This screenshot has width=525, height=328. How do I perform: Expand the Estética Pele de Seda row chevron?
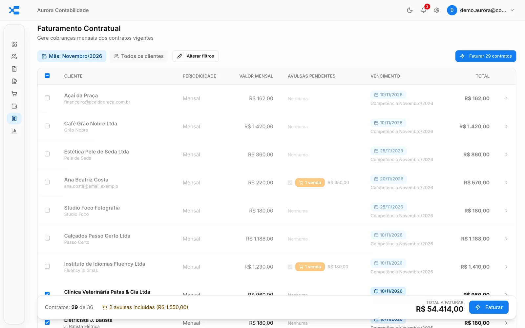506,154
